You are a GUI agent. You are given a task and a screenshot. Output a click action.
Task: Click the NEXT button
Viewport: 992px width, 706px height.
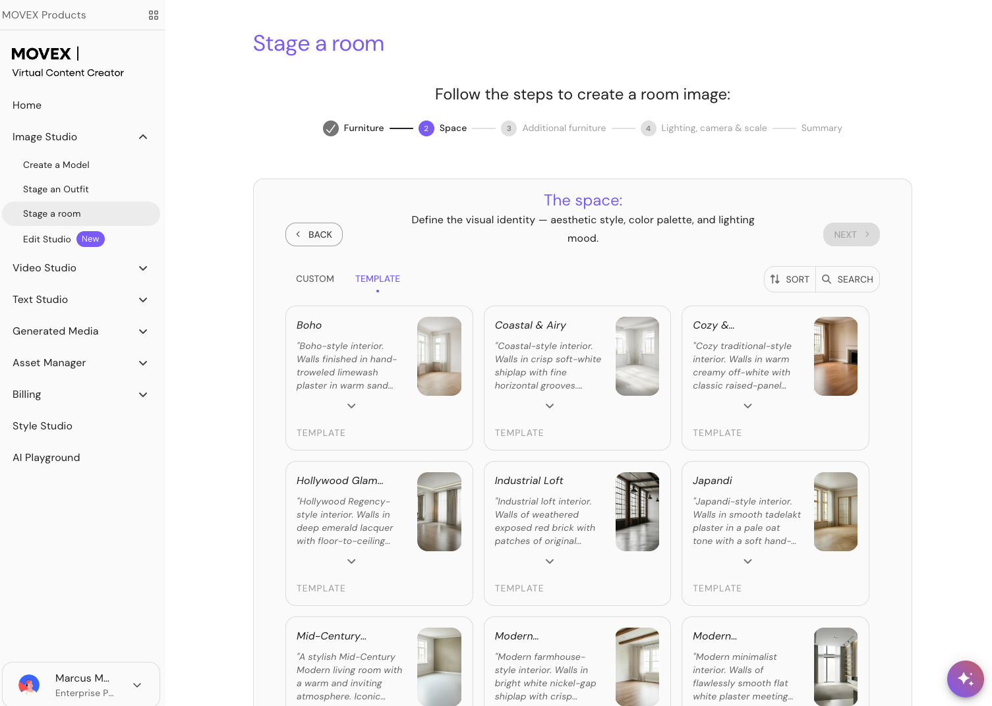click(x=852, y=234)
